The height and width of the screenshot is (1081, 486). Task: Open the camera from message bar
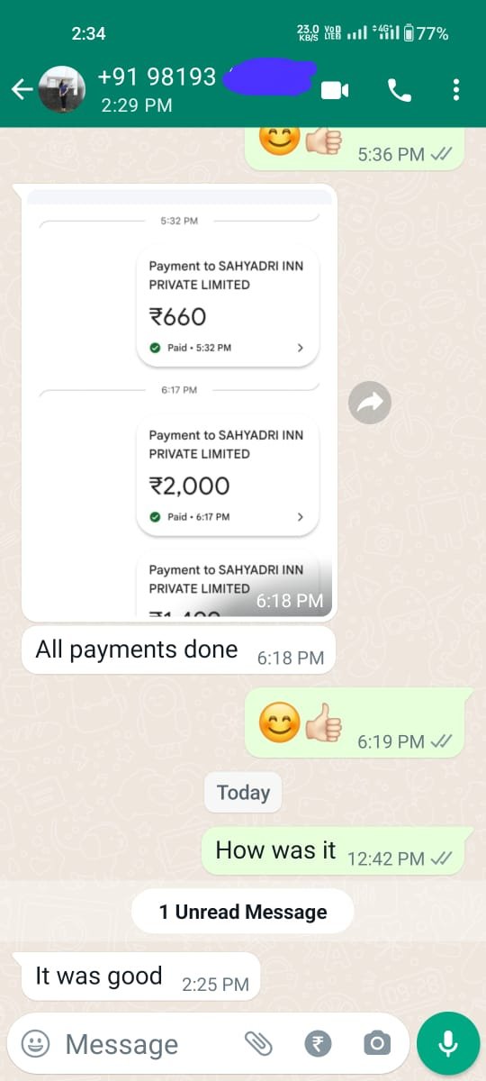point(377,1043)
